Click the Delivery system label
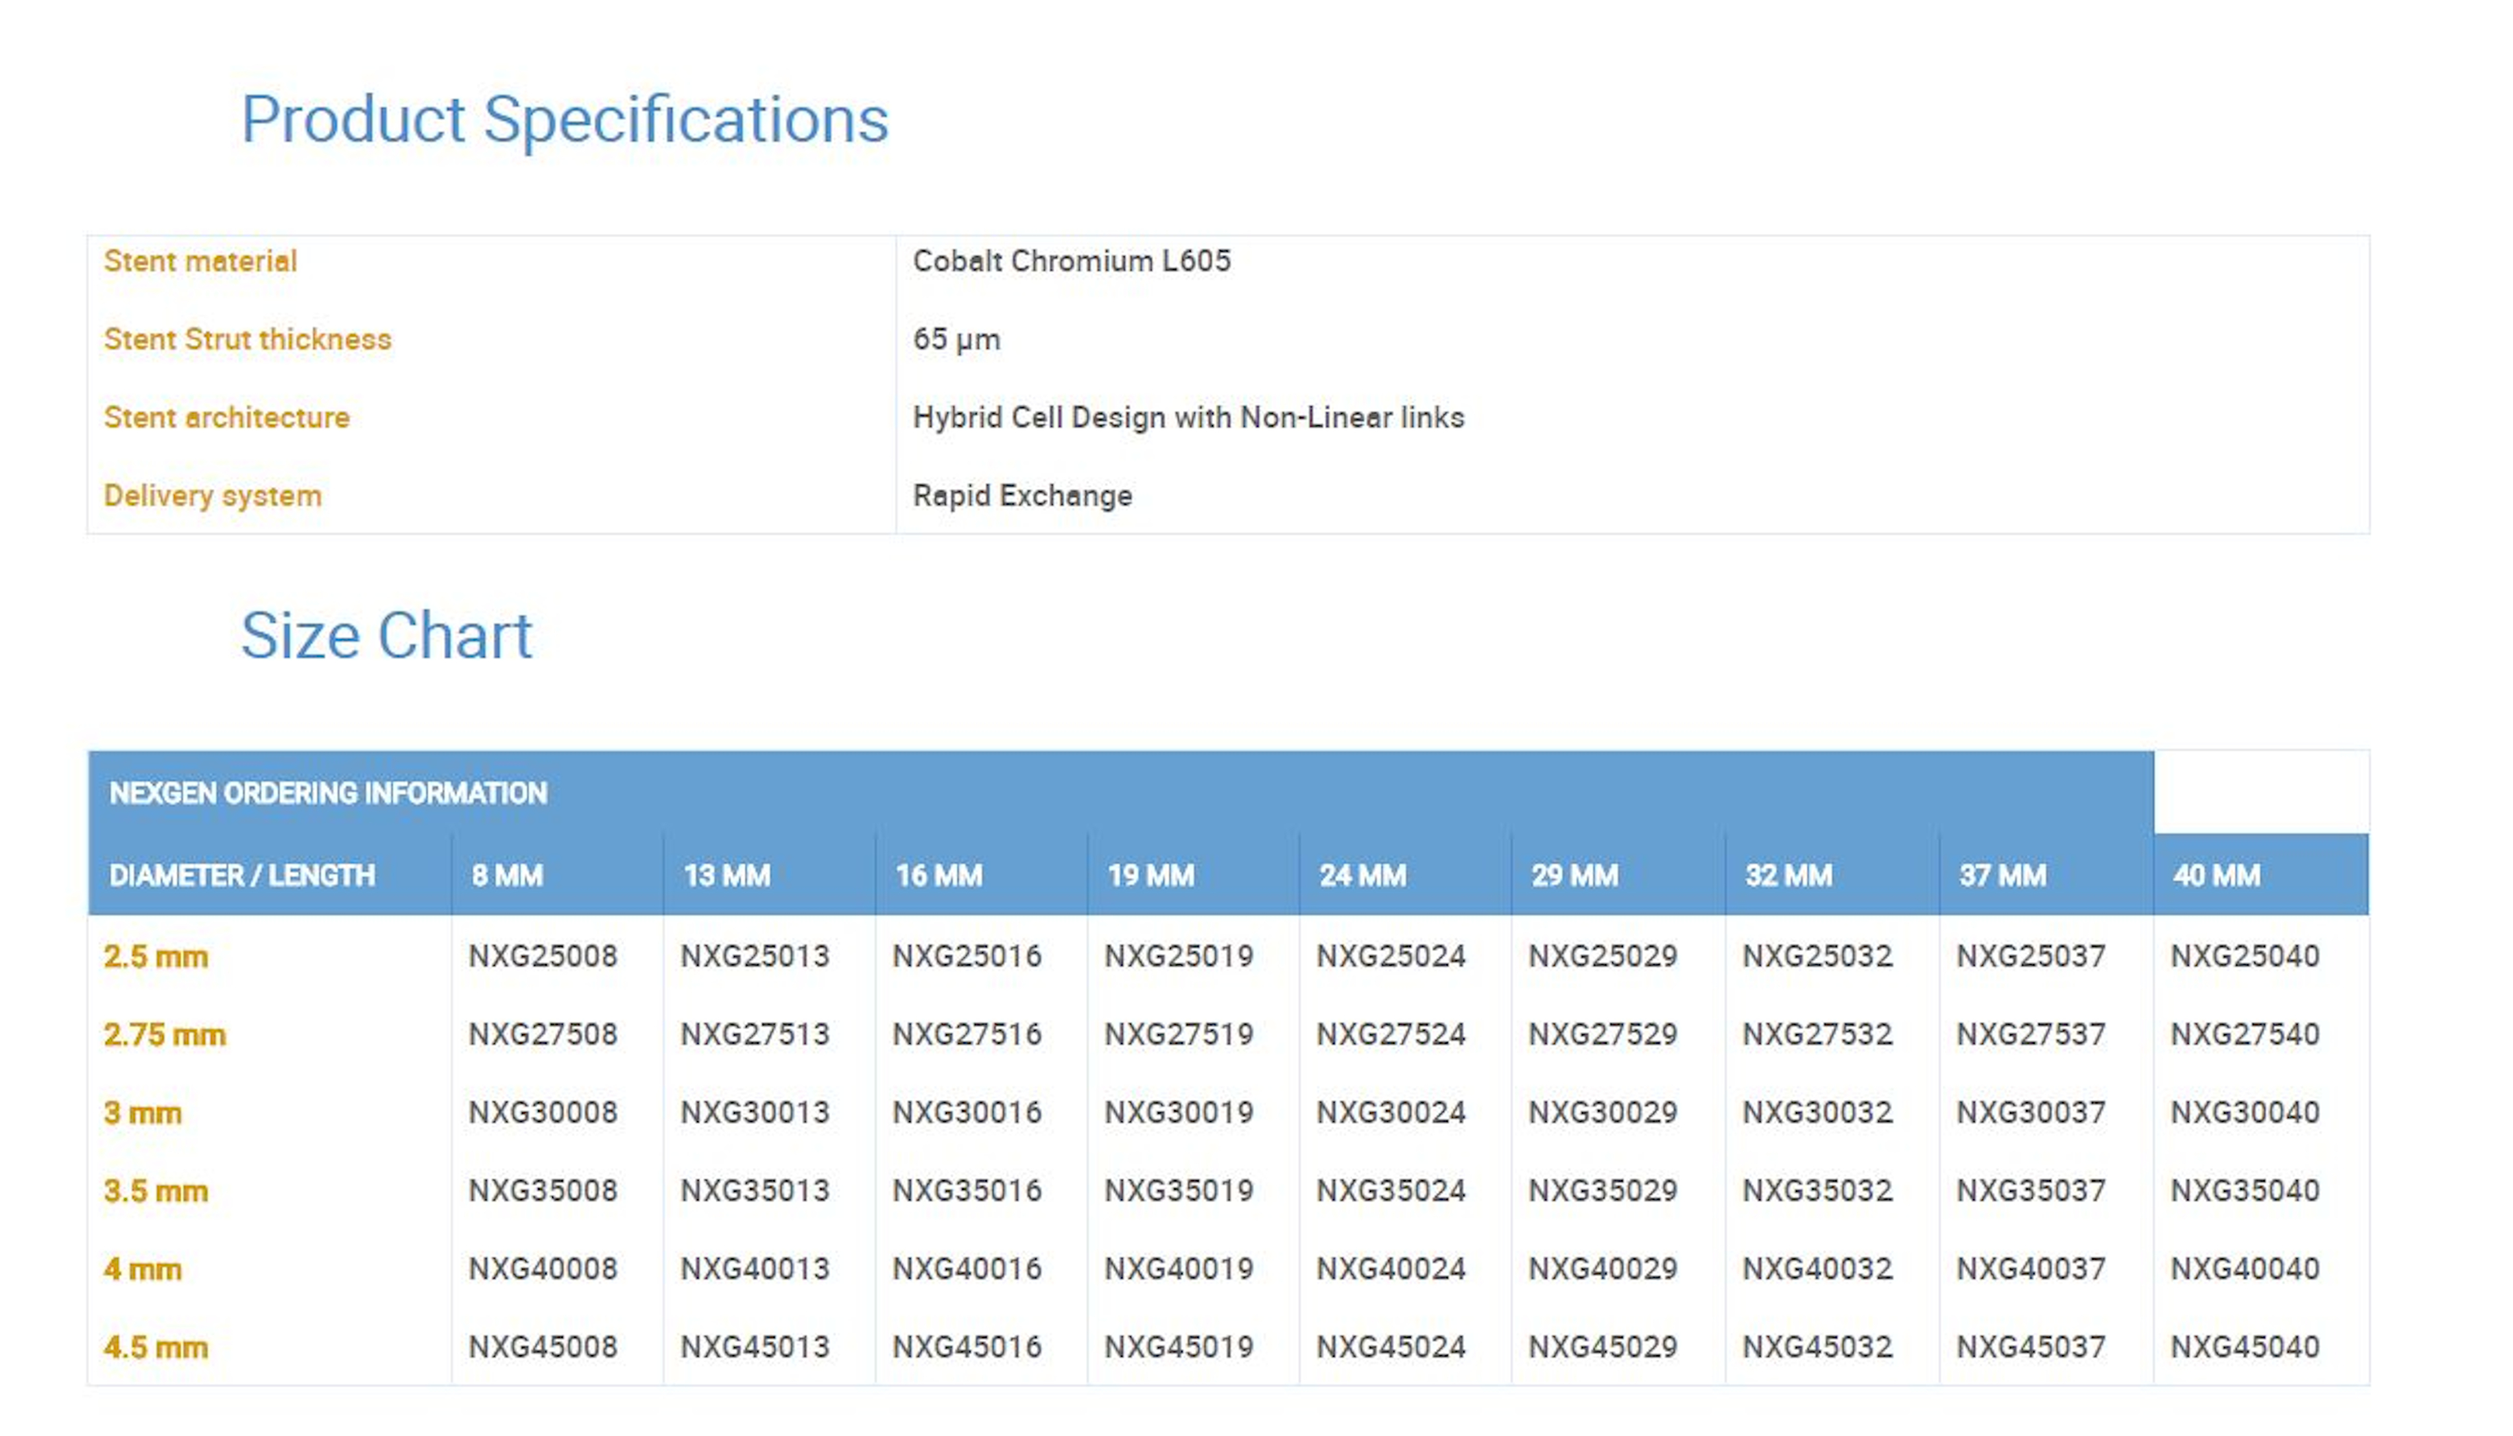Image resolution: width=2513 pixels, height=1436 pixels. [213, 495]
